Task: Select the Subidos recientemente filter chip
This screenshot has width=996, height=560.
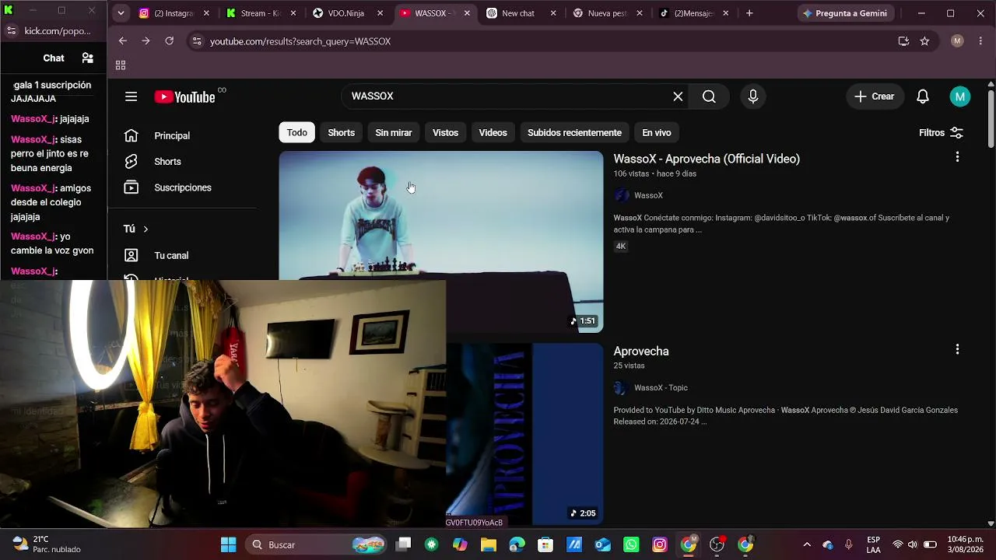Action: [574, 132]
